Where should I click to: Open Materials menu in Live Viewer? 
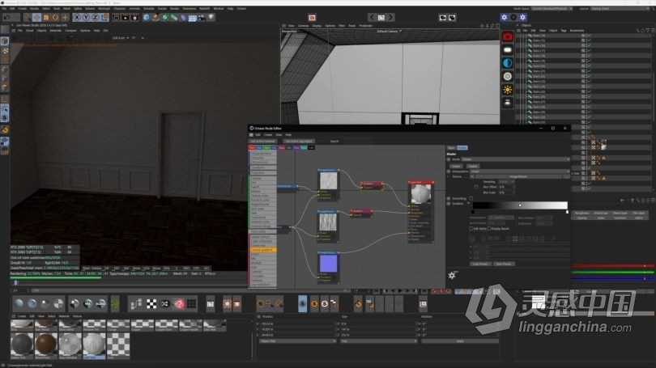(55, 31)
